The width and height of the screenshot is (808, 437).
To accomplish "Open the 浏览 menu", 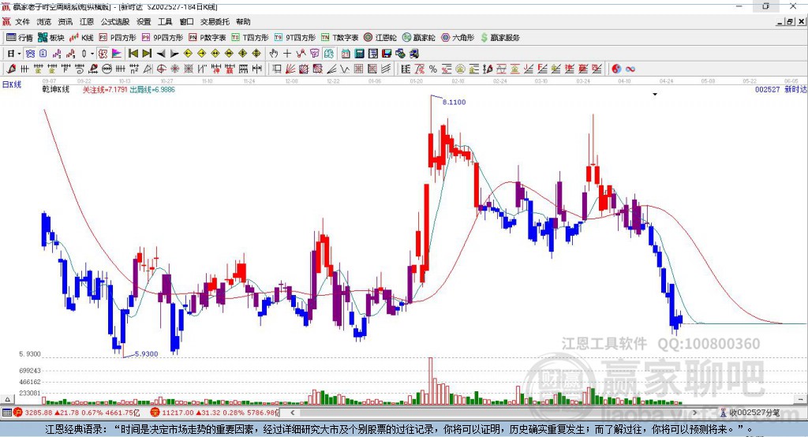I will point(44,21).
